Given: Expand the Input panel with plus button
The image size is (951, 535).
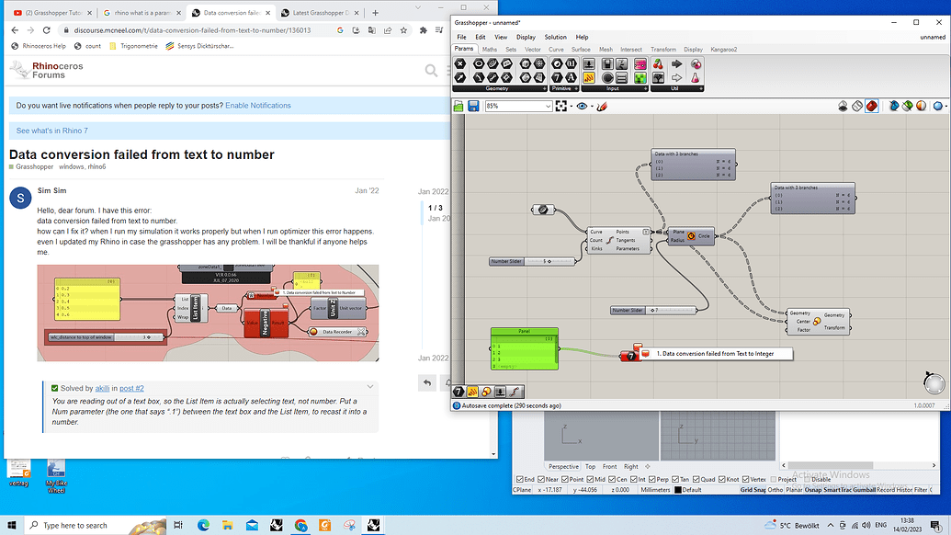Looking at the screenshot, I should pyautogui.click(x=647, y=88).
